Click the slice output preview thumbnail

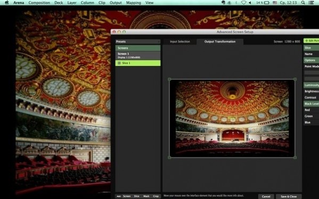coord(232,118)
